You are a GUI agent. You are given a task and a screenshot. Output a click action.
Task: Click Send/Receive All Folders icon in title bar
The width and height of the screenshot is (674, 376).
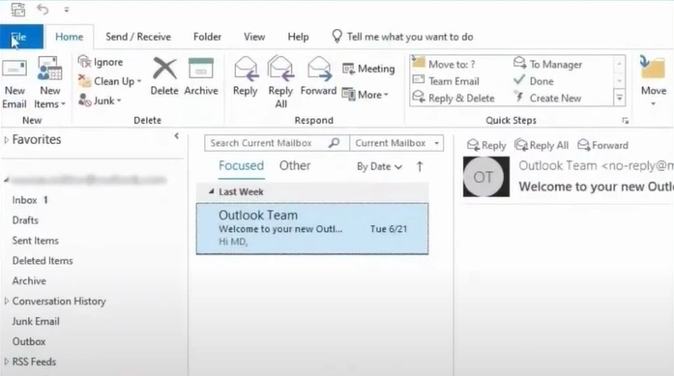18,10
